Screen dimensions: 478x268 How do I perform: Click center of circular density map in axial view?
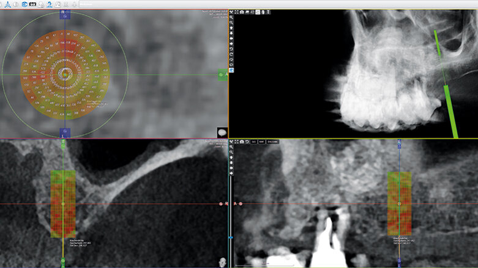(x=65, y=74)
